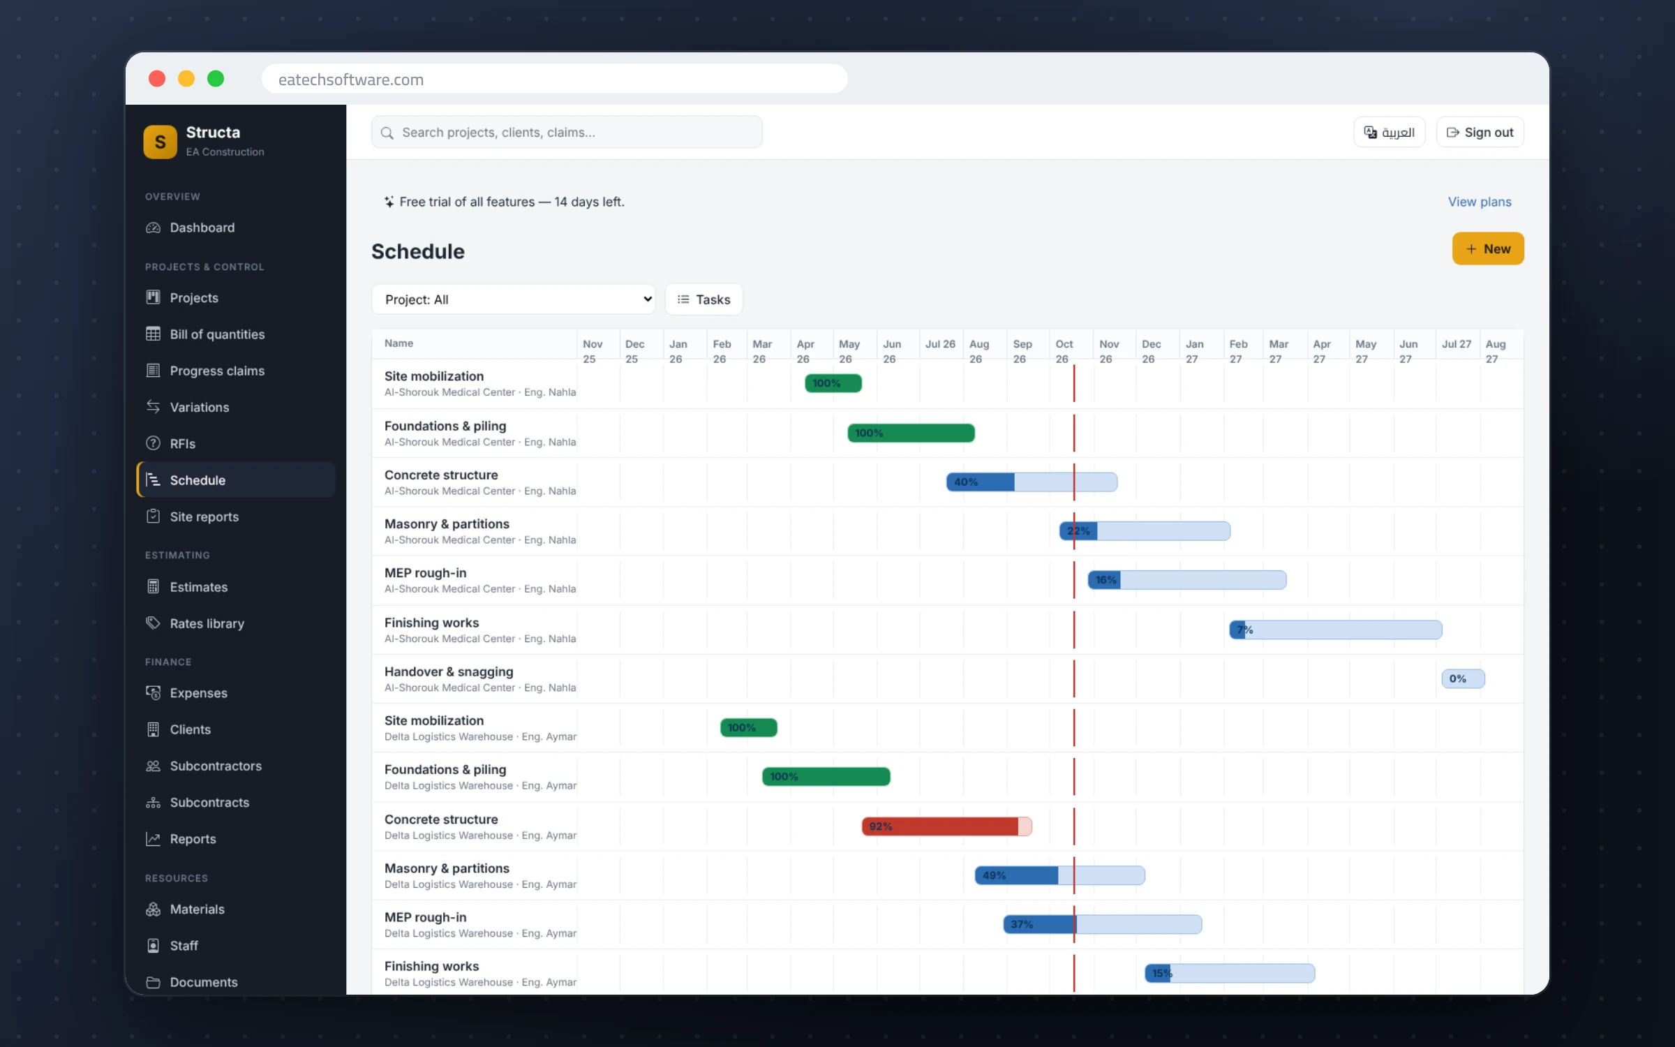Click the New schedule button
The height and width of the screenshot is (1047, 1675).
click(1488, 248)
